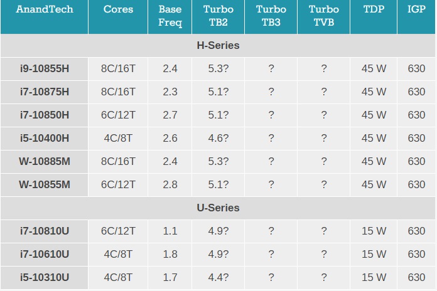Click the Base Freq column header

point(170,17)
